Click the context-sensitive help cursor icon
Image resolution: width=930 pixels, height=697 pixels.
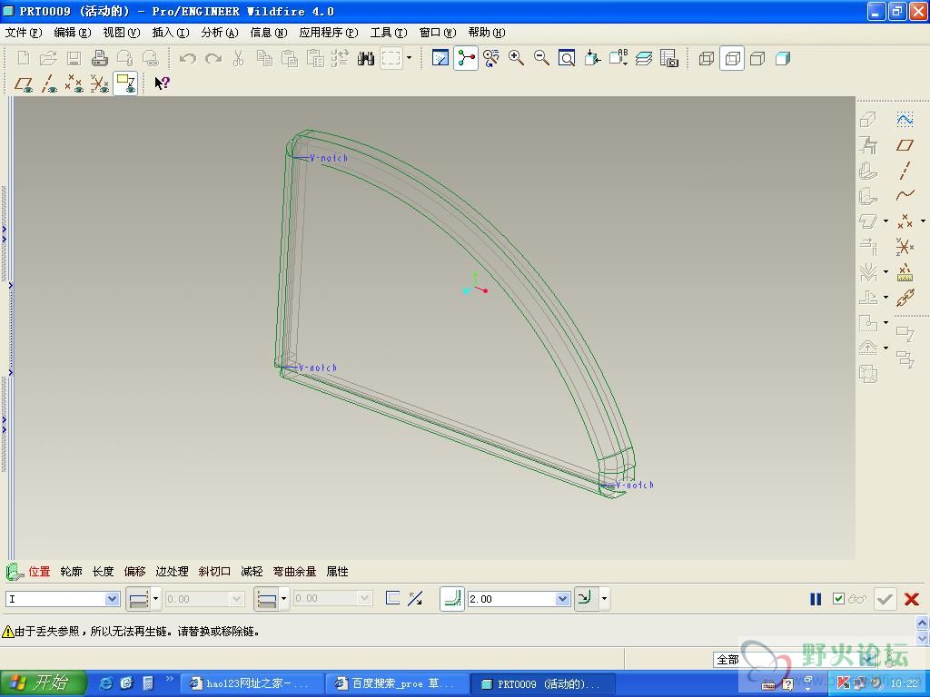tap(162, 83)
